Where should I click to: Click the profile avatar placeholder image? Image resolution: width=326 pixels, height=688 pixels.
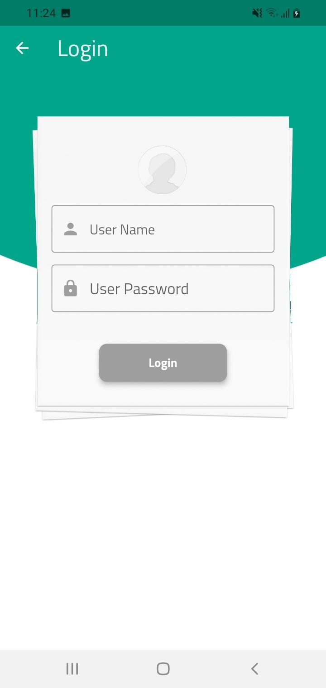point(162,170)
